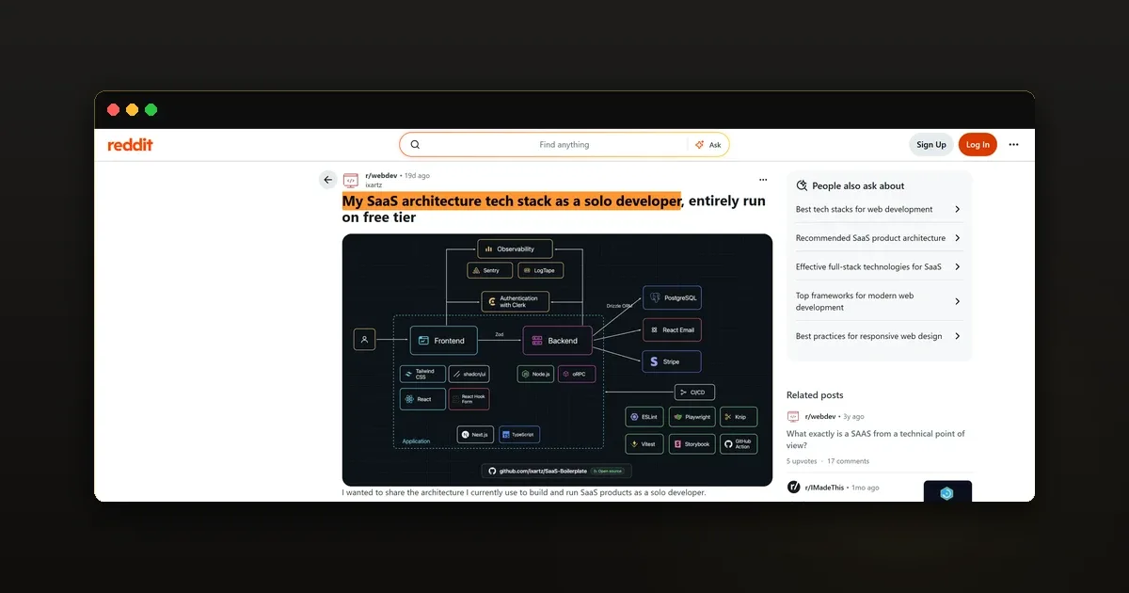Click the TypeScript box in the diagram
Screen dimensions: 1129x593
519,435
